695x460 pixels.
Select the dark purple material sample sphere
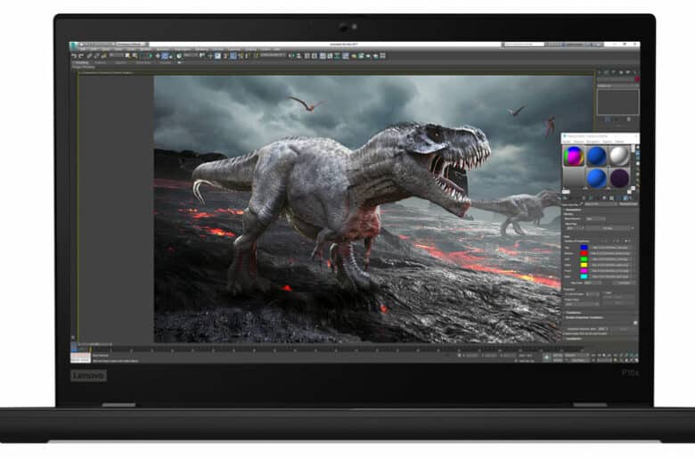619,178
